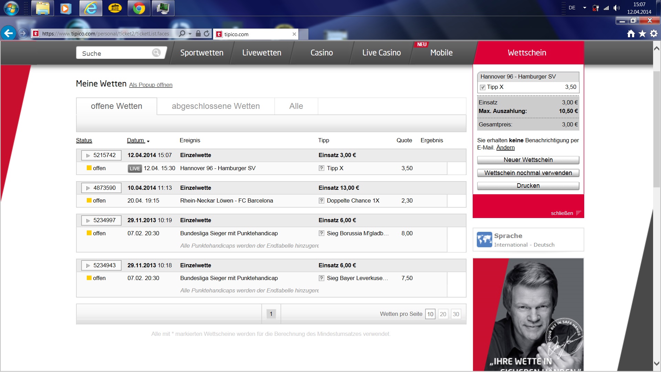Image resolution: width=661 pixels, height=372 pixels.
Task: Open the browser home icon
Action: pyautogui.click(x=631, y=33)
